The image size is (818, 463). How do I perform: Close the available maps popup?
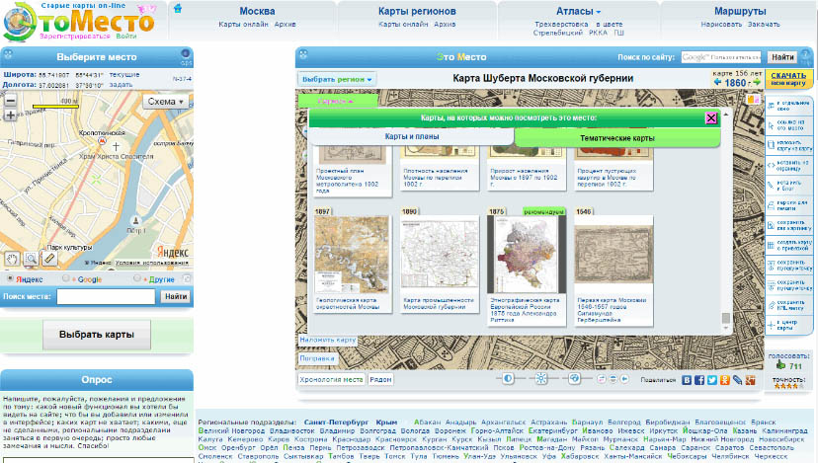point(711,117)
